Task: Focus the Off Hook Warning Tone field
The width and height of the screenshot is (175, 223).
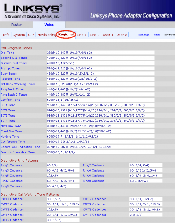Action: (x=100, y=84)
